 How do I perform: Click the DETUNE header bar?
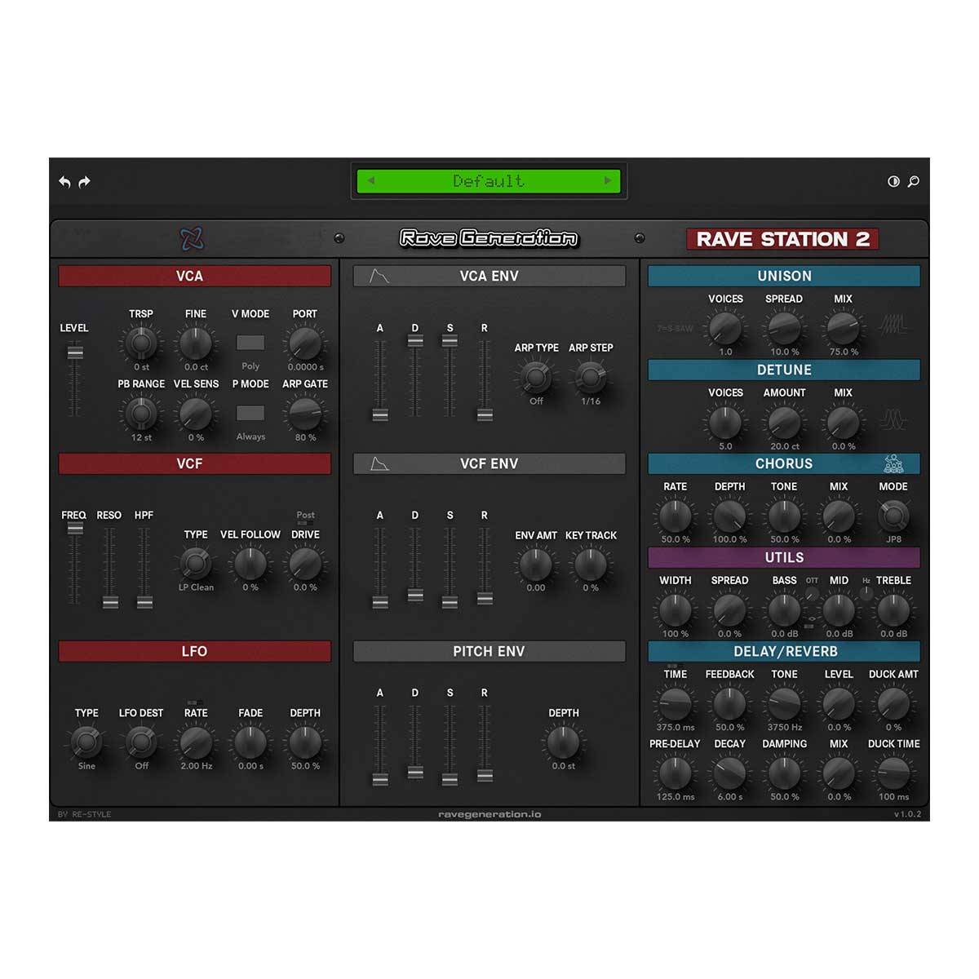[784, 370]
